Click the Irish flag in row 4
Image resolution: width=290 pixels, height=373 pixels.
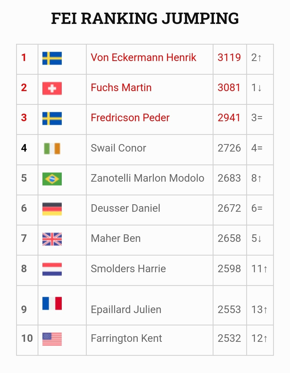(52, 148)
